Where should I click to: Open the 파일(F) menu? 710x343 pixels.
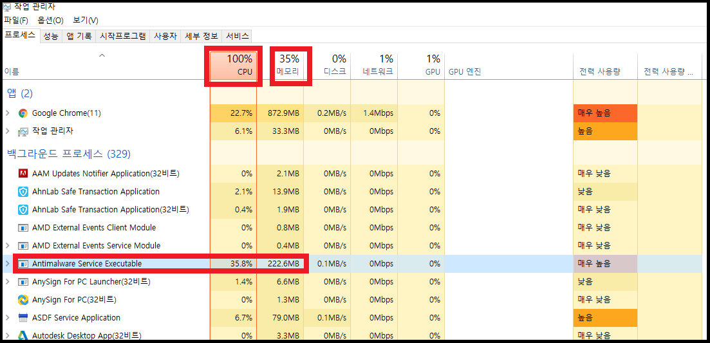click(x=16, y=21)
